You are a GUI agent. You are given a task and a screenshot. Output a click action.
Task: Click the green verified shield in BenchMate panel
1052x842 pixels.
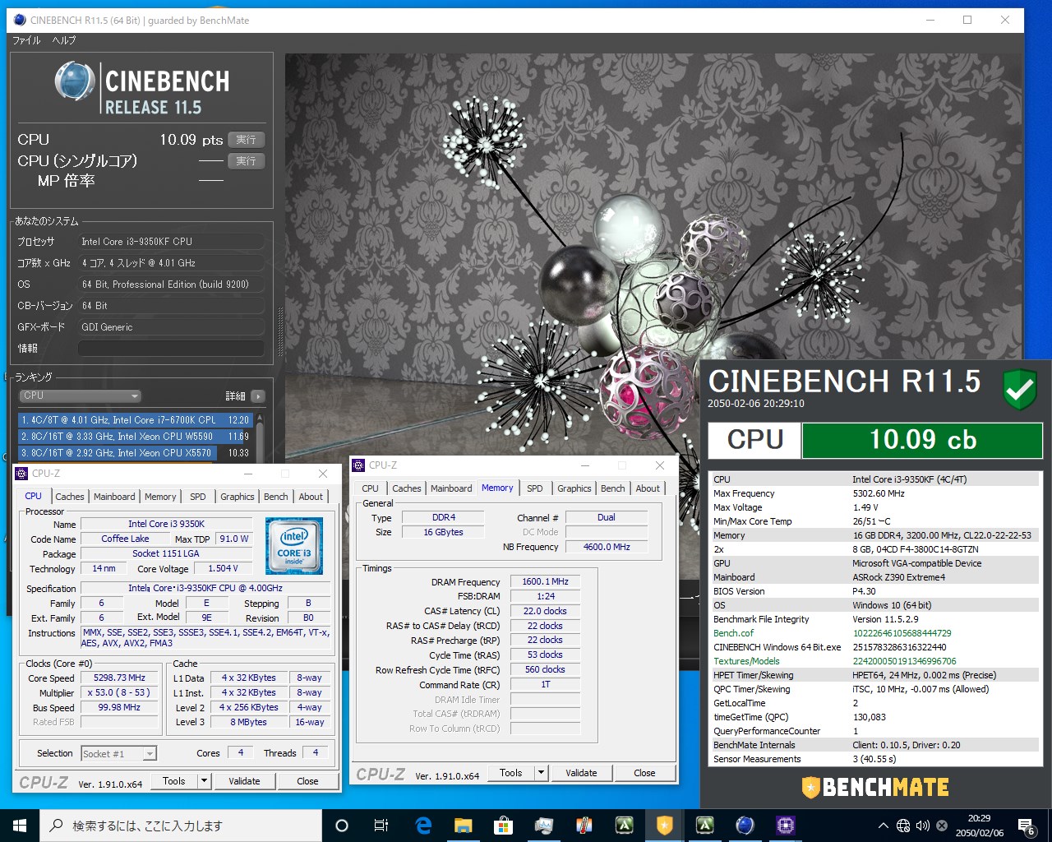click(x=1020, y=389)
